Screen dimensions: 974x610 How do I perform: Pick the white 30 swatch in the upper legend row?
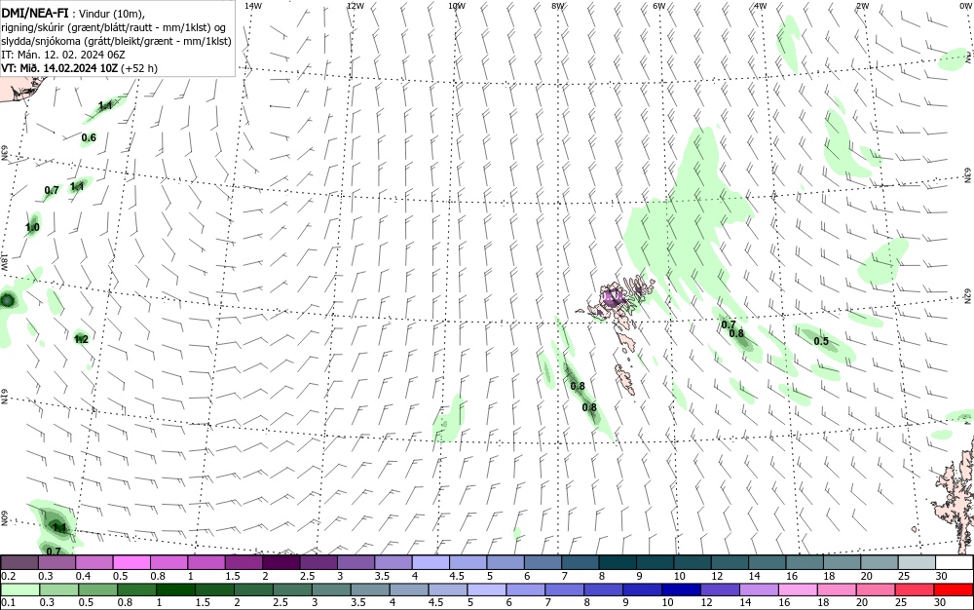(x=955, y=563)
